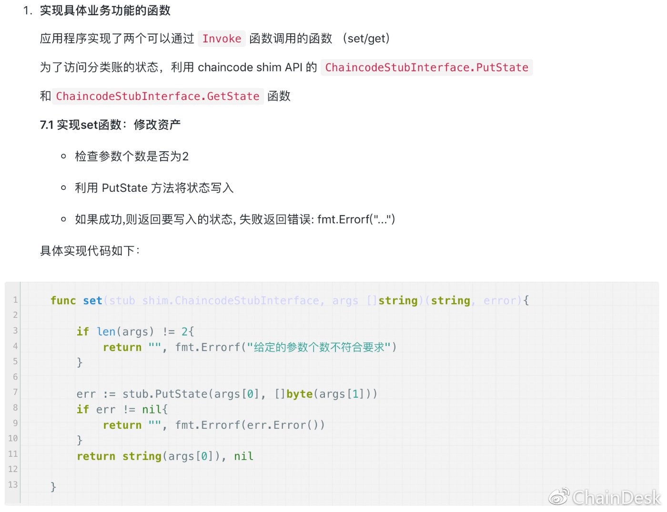Click the Invoke inline code tag
Image resolution: width=667 pixels, height=512 pixels.
click(222, 39)
